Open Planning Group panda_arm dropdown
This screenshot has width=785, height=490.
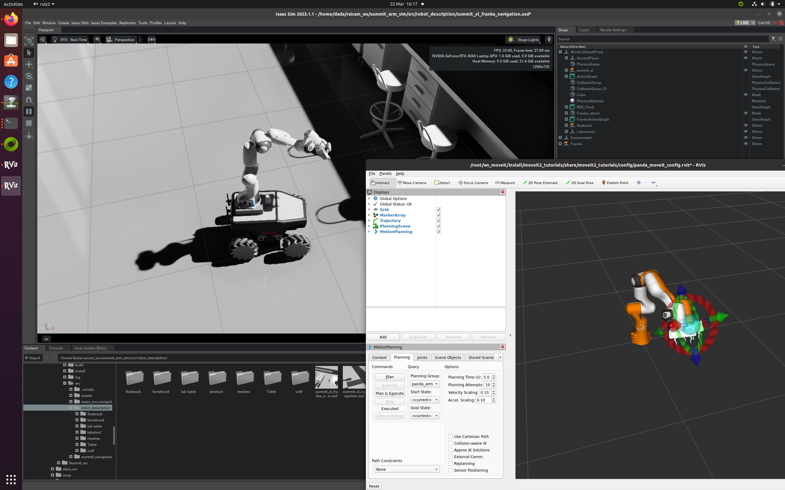click(425, 384)
